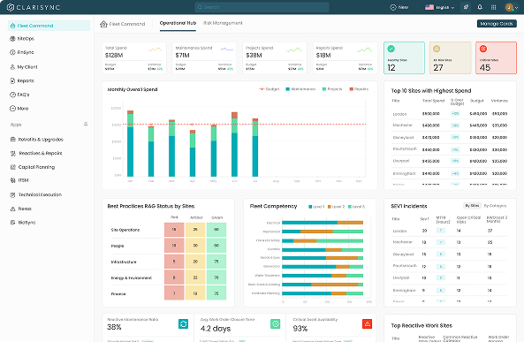Click the Manage Cards button
The width and height of the screenshot is (524, 342).
pyautogui.click(x=497, y=23)
